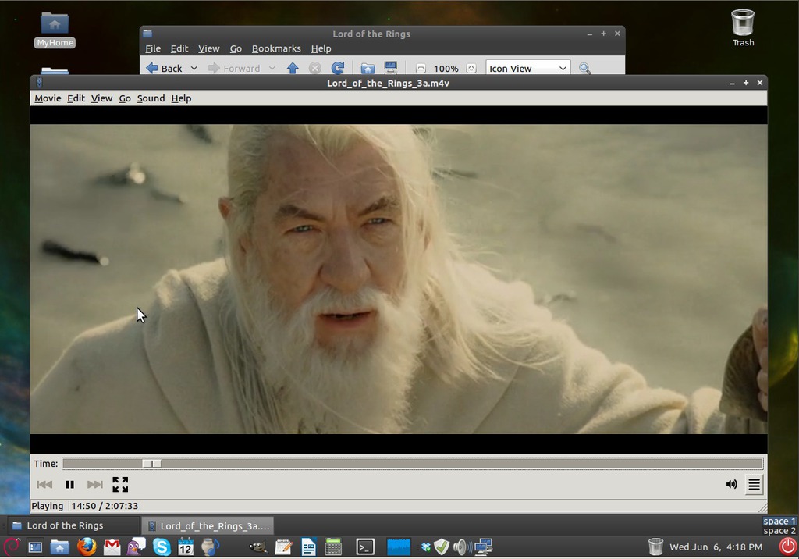This screenshot has height=559, width=799.
Task: Open the Home folder toolbar icon
Action: 368,69
